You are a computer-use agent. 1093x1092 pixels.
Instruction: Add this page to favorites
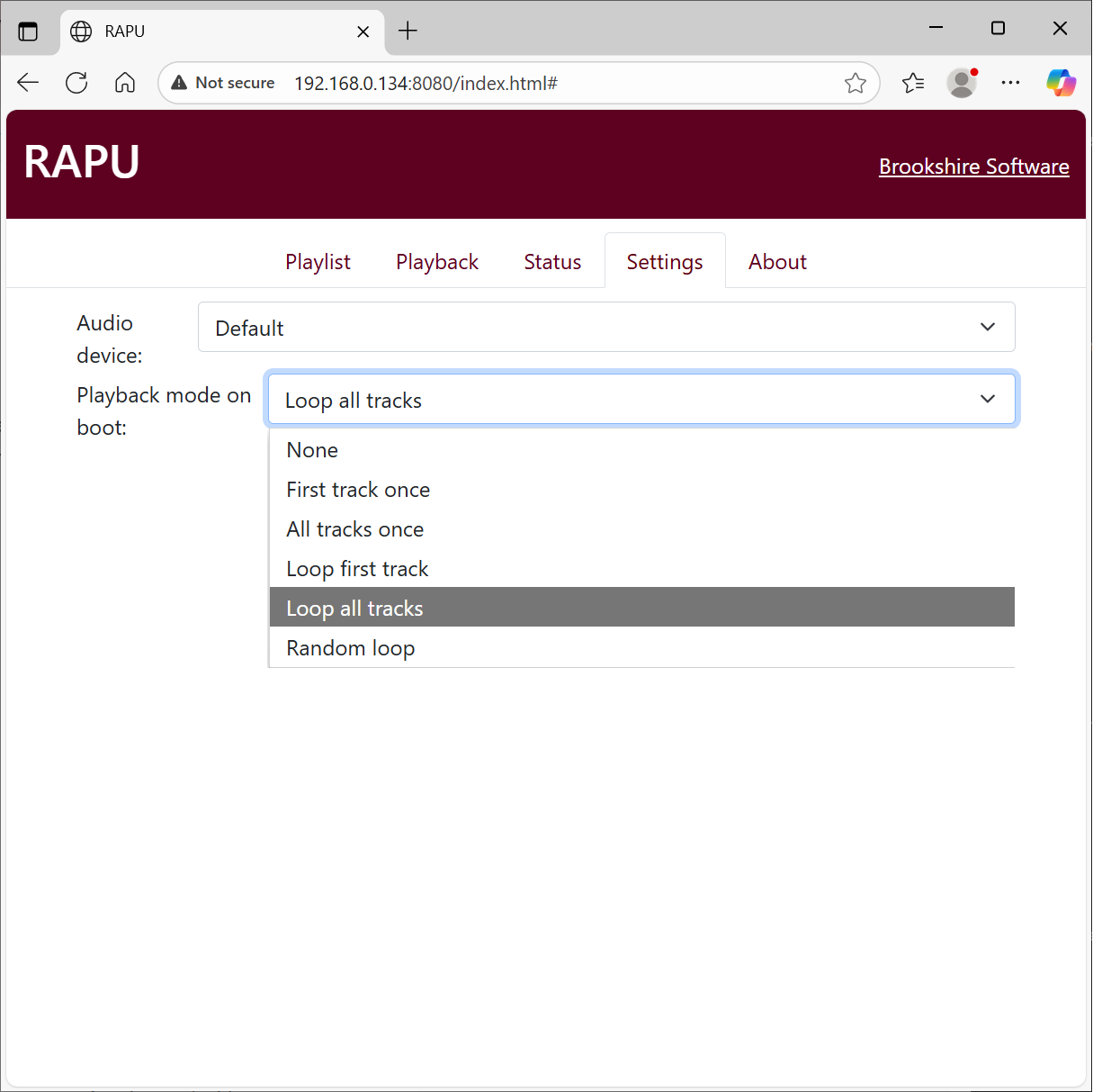click(x=855, y=83)
